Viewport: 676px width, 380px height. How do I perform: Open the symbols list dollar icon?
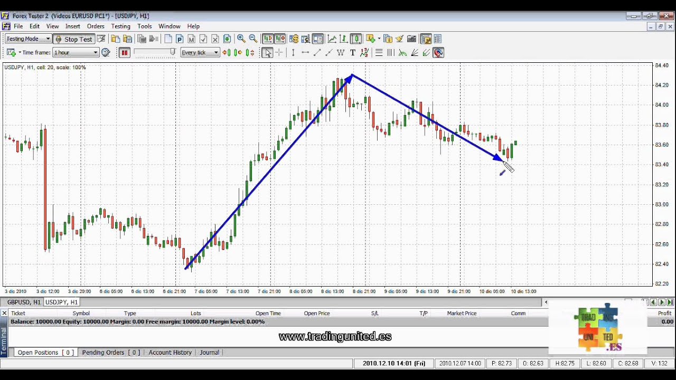click(294, 39)
